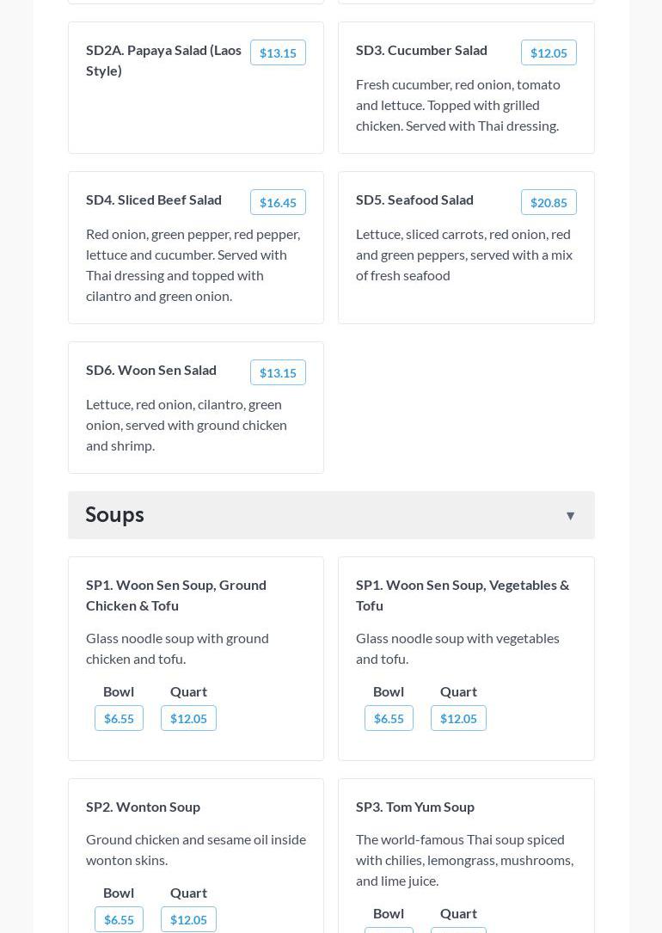The width and height of the screenshot is (662, 933).
Task: Open SD2A. Papaya Salad (Laos Style) item
Action: 163,60
